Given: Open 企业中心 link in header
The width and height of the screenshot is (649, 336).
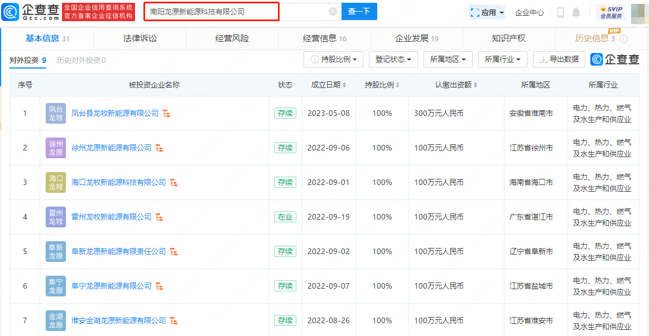Looking at the screenshot, I should pyautogui.click(x=530, y=12).
